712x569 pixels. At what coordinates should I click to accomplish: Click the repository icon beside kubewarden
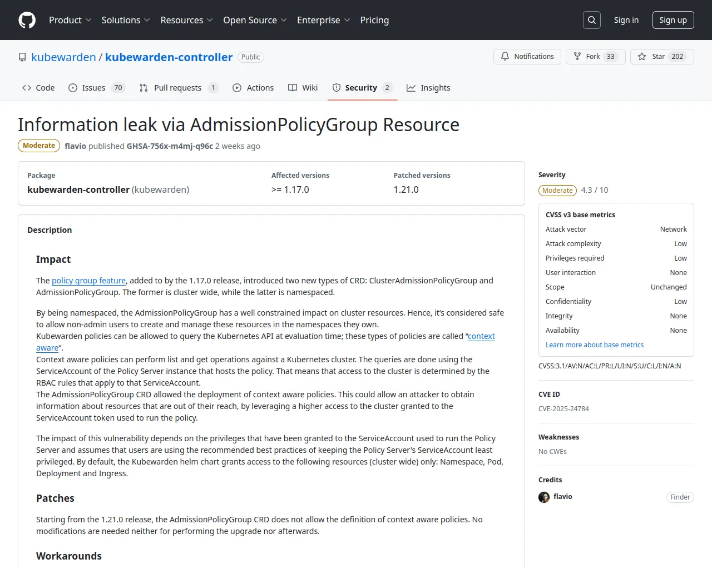22,57
